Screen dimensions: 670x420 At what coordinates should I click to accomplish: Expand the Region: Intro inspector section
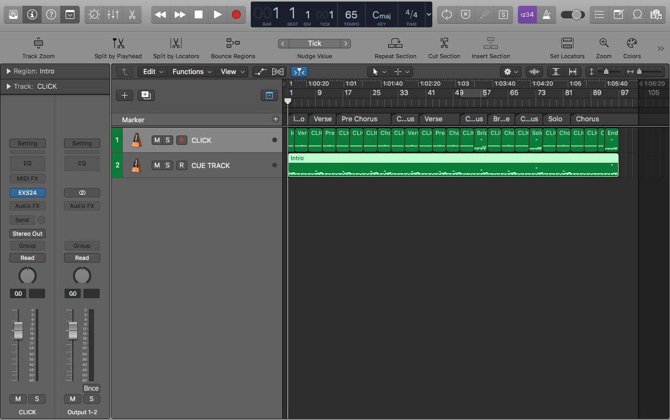pos(8,71)
